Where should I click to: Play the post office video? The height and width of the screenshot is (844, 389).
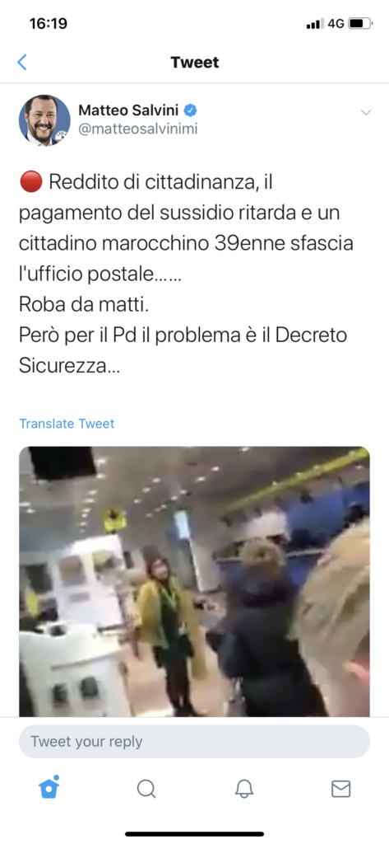tap(194, 581)
